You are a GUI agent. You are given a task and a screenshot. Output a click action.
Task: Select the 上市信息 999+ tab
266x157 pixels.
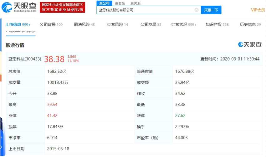click(18, 25)
